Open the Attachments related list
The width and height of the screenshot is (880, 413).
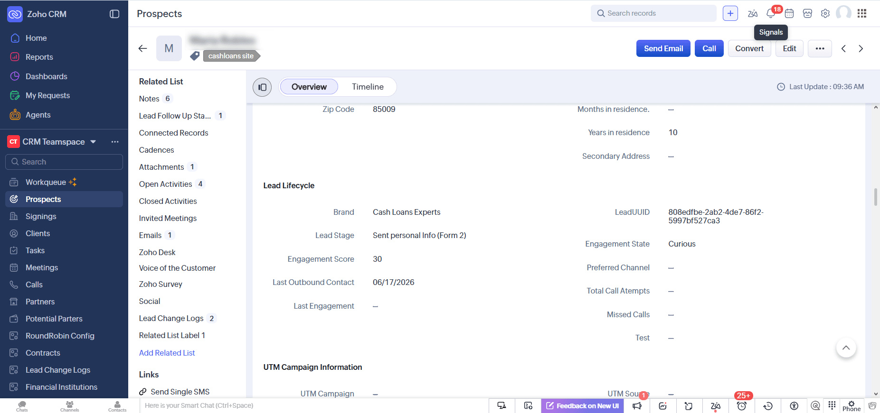click(x=161, y=167)
